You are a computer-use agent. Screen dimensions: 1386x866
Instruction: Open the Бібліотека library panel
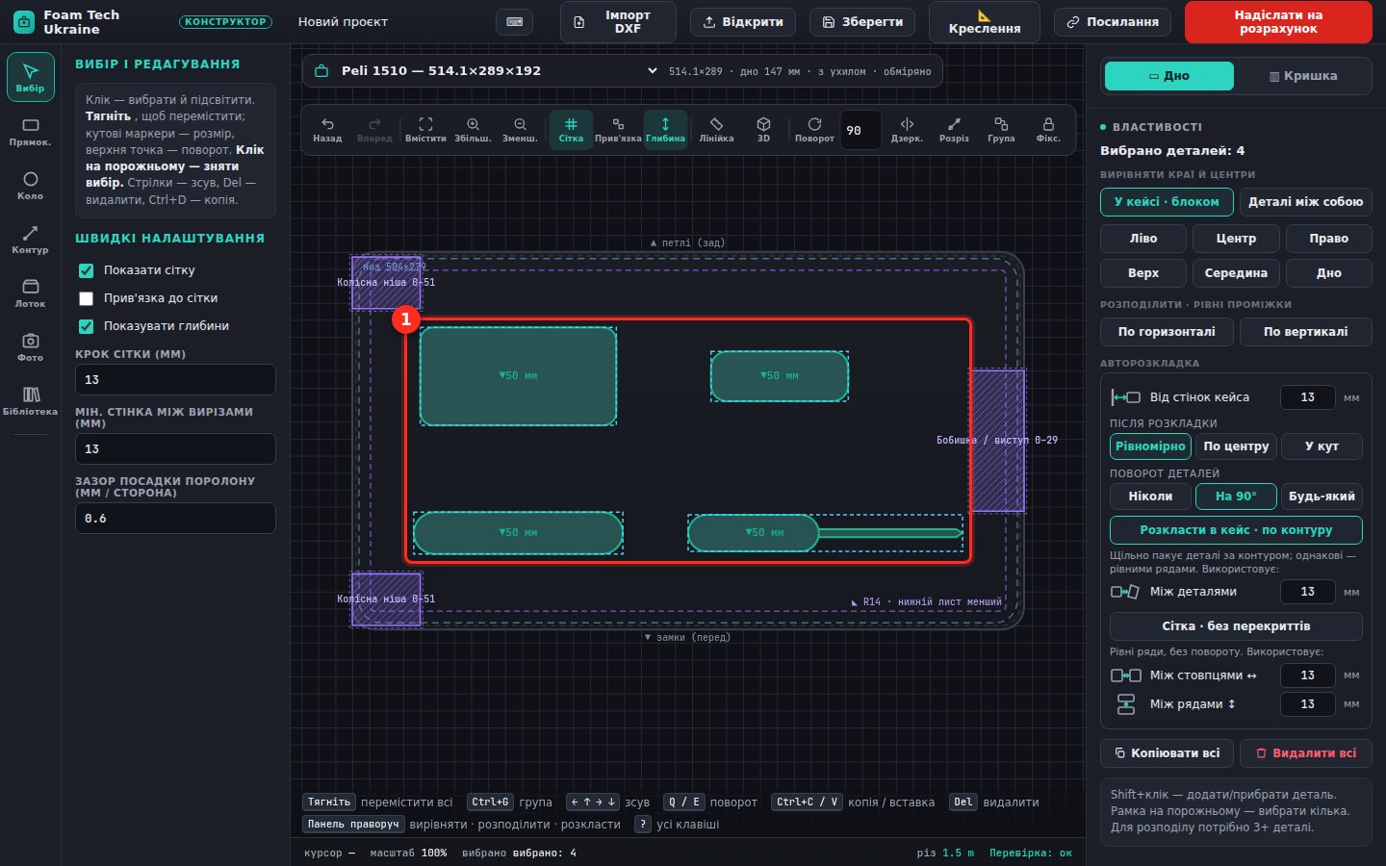[x=30, y=401]
